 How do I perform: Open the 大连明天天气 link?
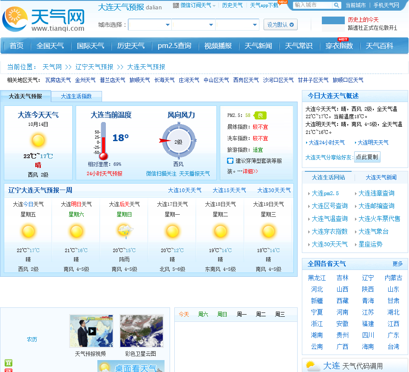[373, 142]
